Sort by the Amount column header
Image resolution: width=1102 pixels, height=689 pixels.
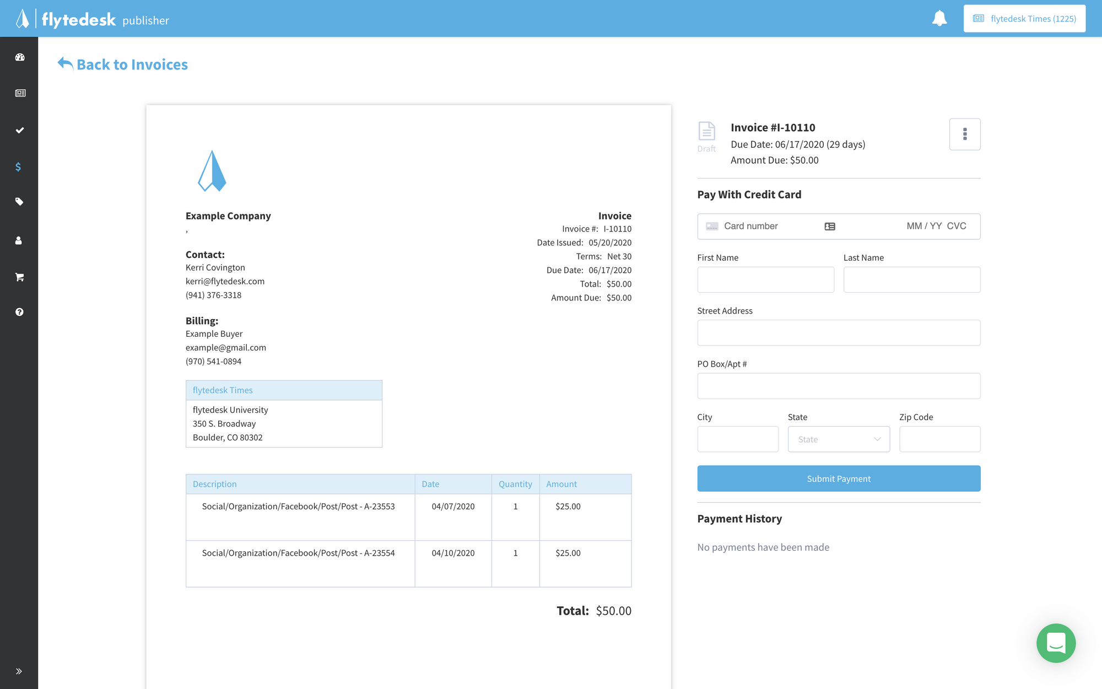[x=561, y=483]
